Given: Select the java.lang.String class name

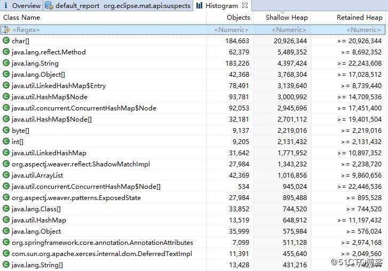Looking at the screenshot, I should 35,63.
